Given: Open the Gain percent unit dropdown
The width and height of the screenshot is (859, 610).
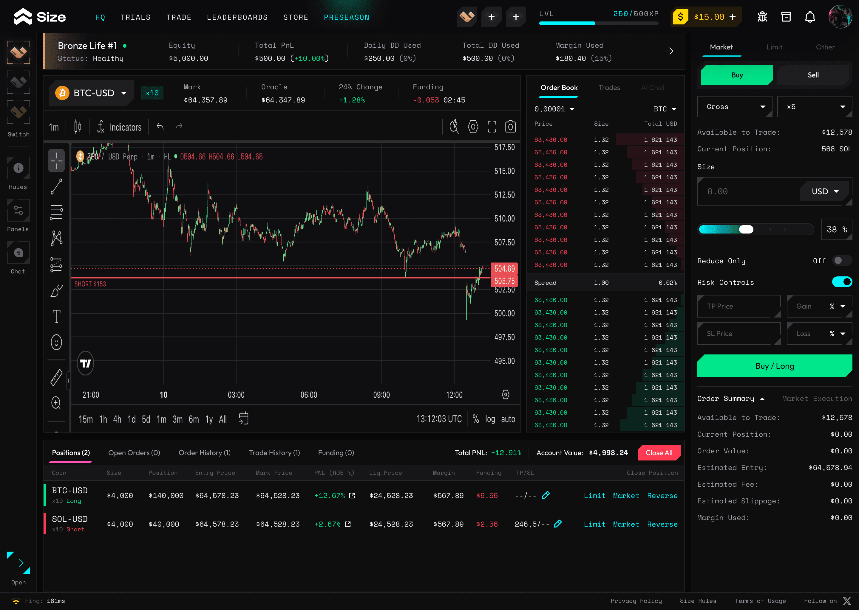Looking at the screenshot, I should 838,306.
